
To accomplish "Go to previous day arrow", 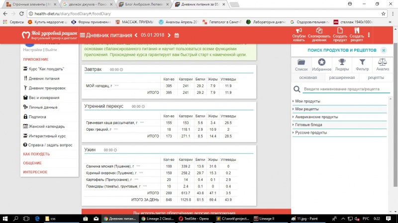I will click(136, 35).
